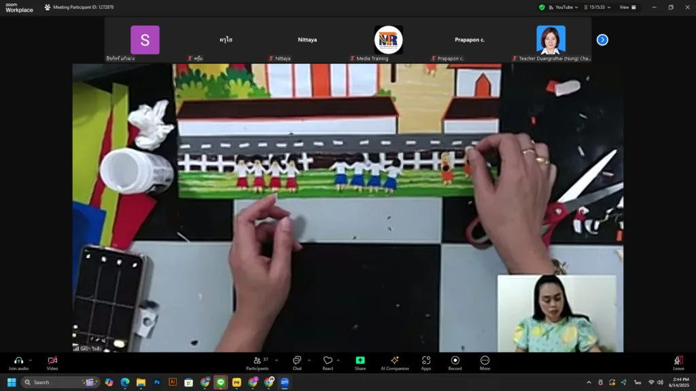This screenshot has width=696, height=391.
Task: Start recording with the Record button
Action: pos(455,360)
